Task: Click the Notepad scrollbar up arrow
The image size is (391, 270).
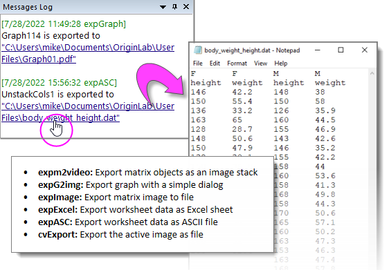Action: point(372,73)
